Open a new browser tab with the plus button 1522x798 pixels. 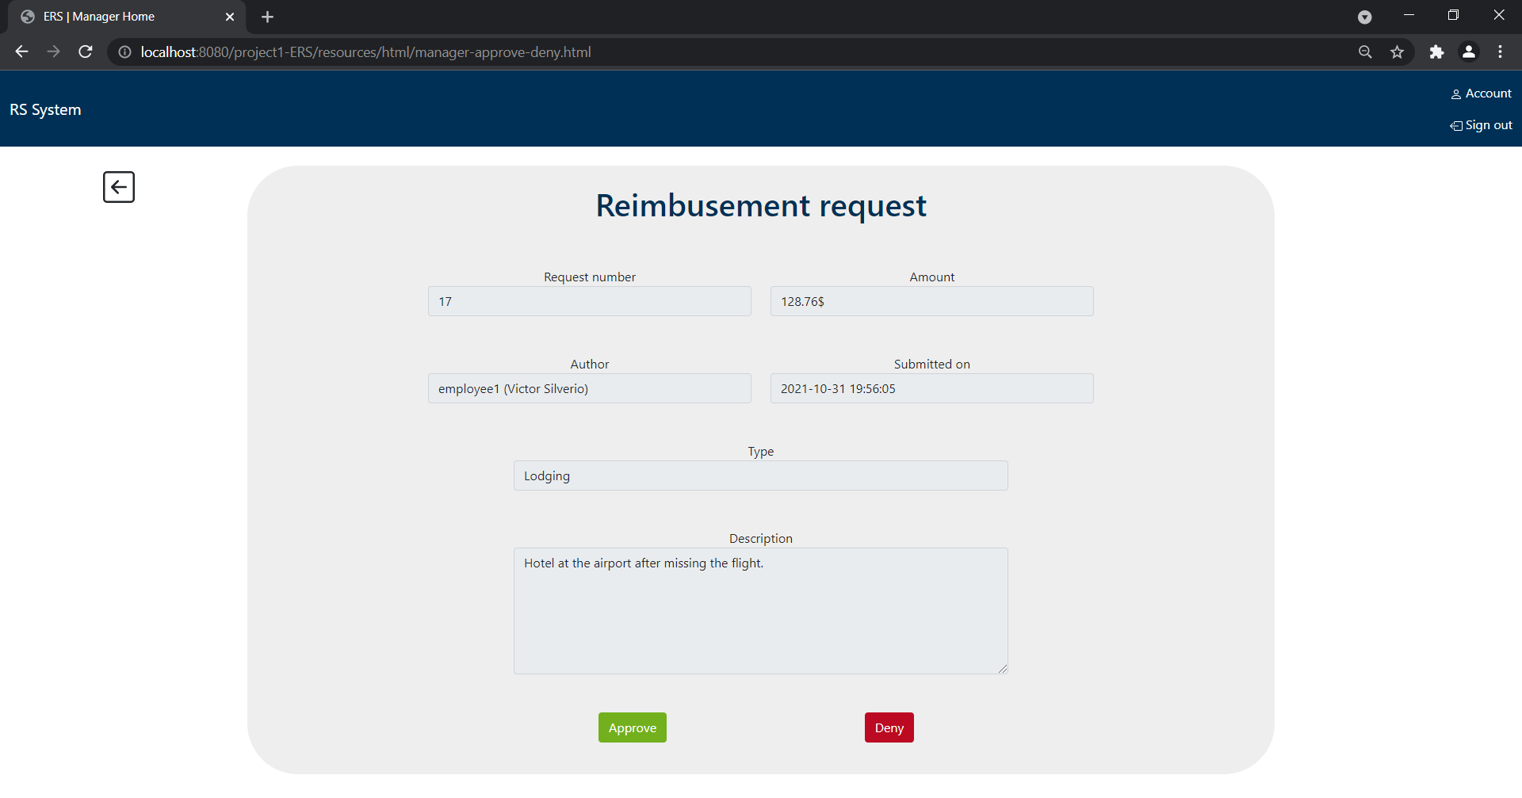[267, 16]
